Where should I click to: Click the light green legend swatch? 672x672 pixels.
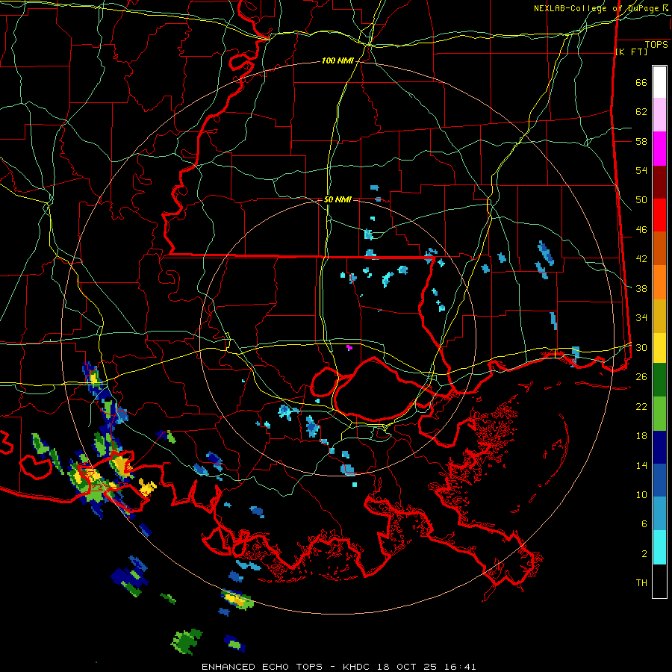[x=659, y=414]
